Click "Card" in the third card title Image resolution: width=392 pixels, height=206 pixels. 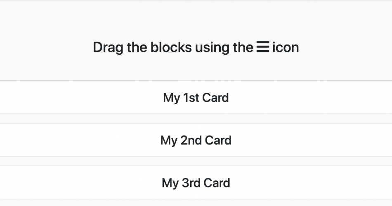pyautogui.click(x=217, y=183)
